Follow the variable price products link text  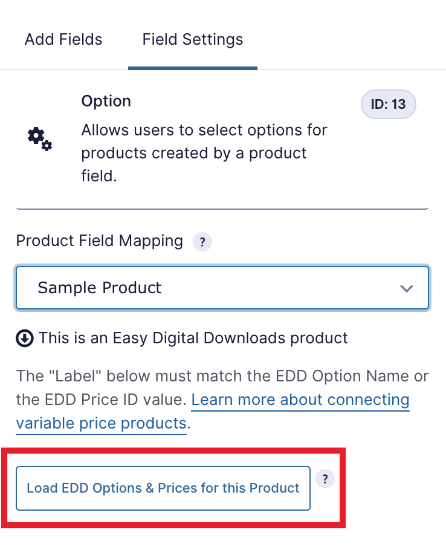[x=101, y=423]
